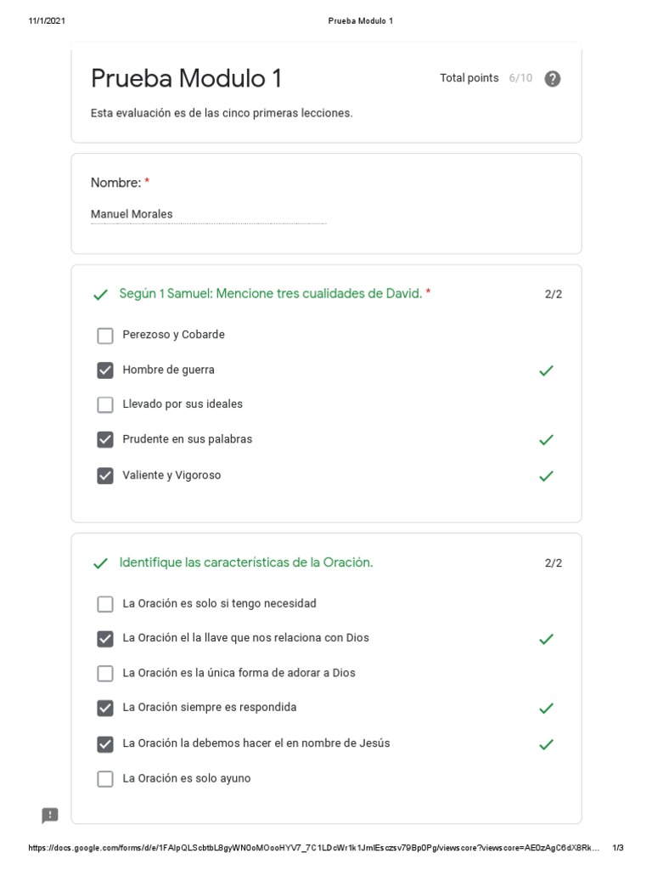Image resolution: width=652 pixels, height=870 pixels.
Task: Click green checkmark beside Prudente en sus palabras
Action: point(547,439)
